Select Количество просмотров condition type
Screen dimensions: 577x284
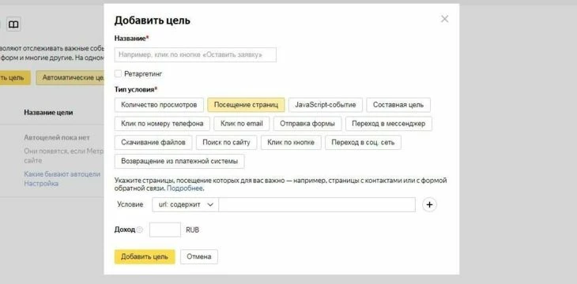pos(159,105)
